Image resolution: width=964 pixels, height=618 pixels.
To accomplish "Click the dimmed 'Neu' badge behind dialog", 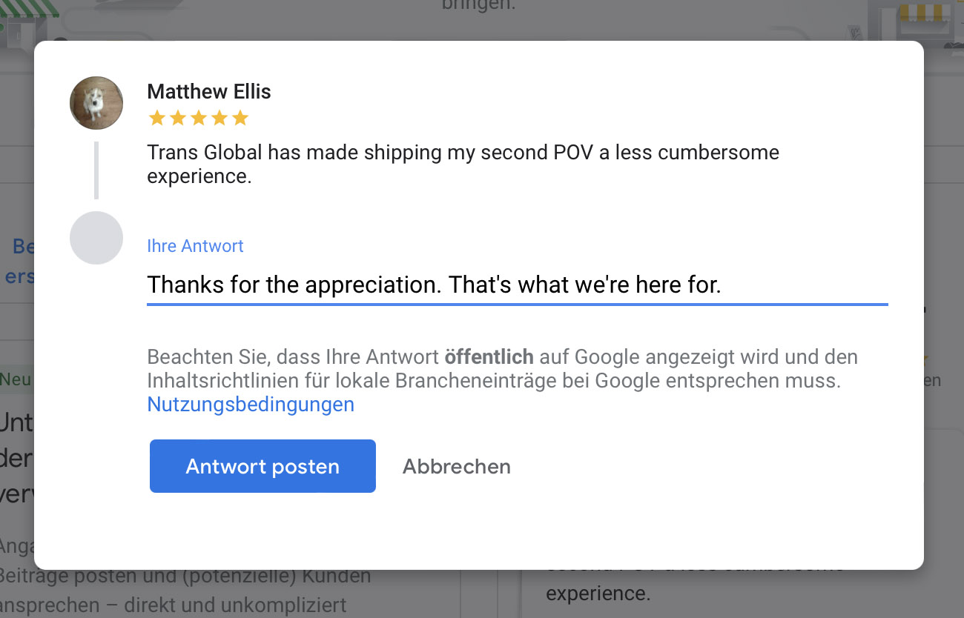I will (x=15, y=380).
